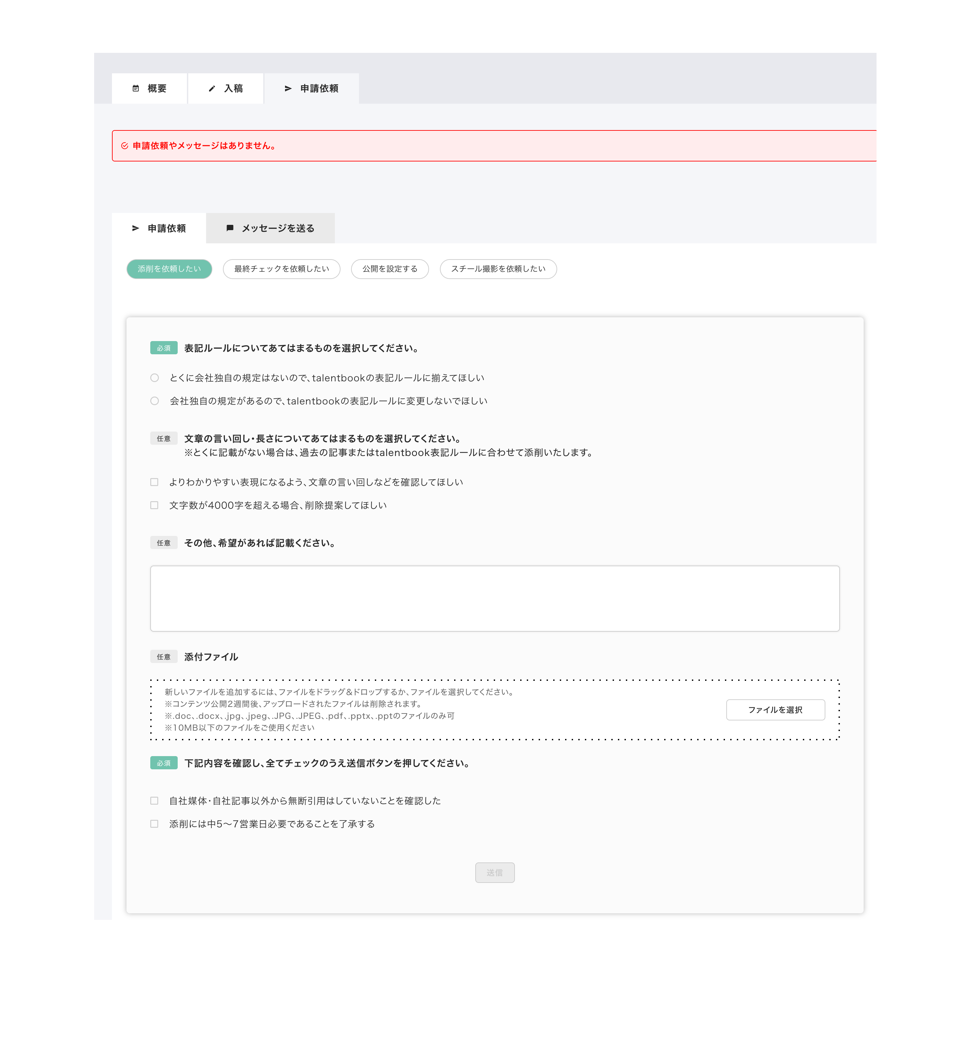Click the send arrow icon on top 申請依頼 tab

coord(288,89)
